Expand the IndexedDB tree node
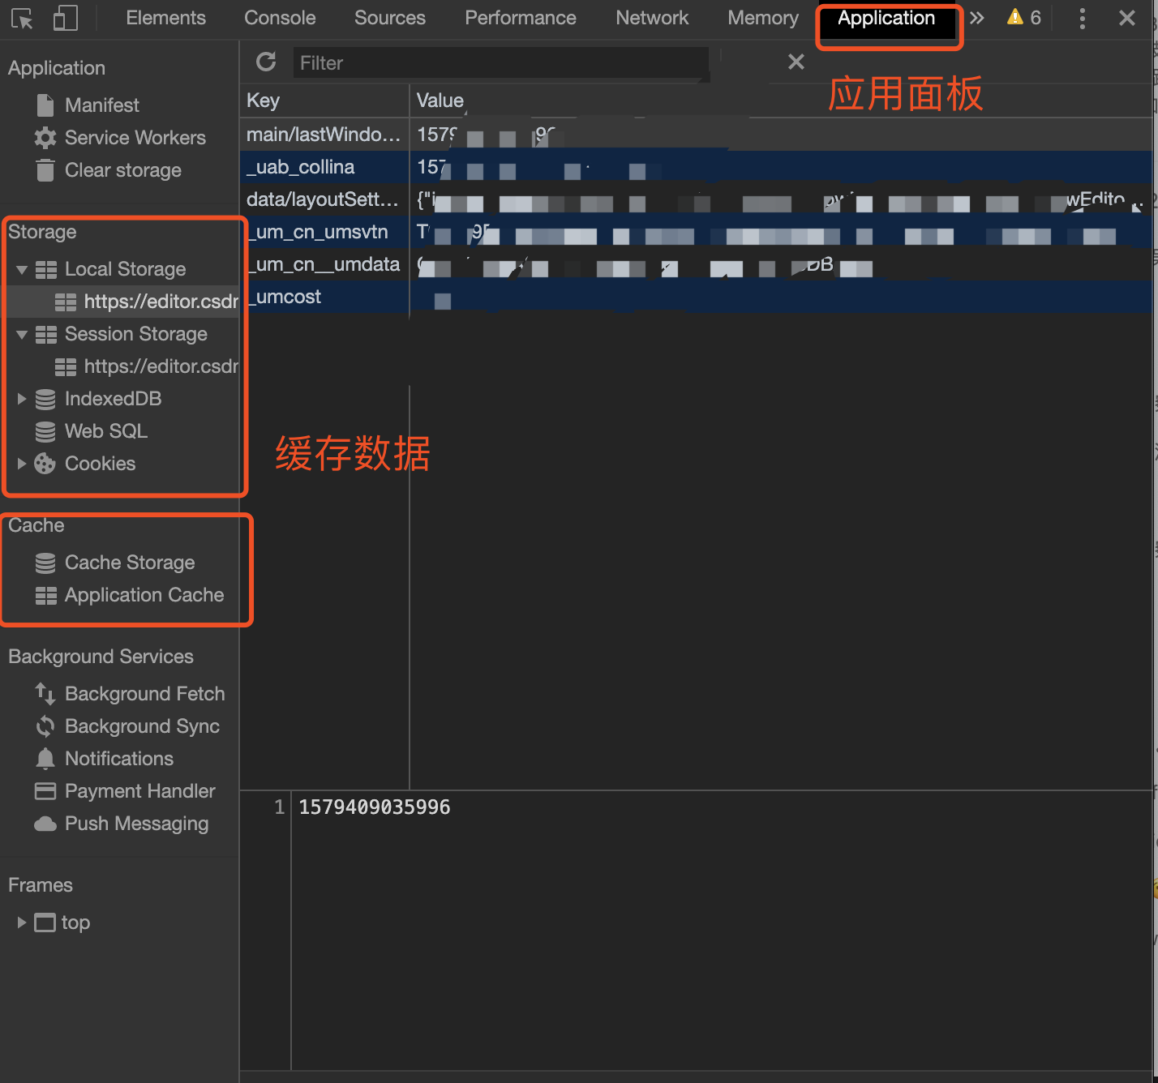The width and height of the screenshot is (1158, 1083). (x=22, y=399)
